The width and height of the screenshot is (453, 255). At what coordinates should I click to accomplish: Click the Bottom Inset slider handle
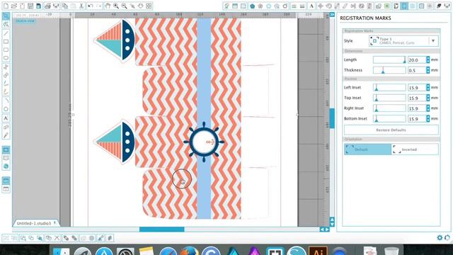(376, 120)
